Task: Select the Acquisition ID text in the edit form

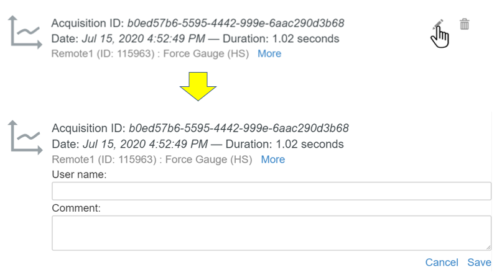Action: coord(200,128)
